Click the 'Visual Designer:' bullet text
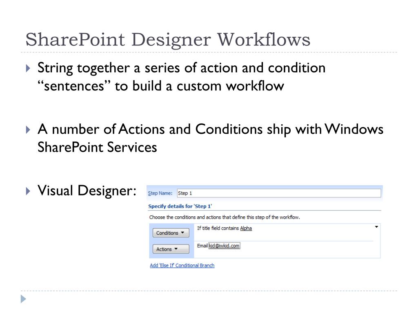Image resolution: width=418 pixels, height=314 pixels. 87,191
